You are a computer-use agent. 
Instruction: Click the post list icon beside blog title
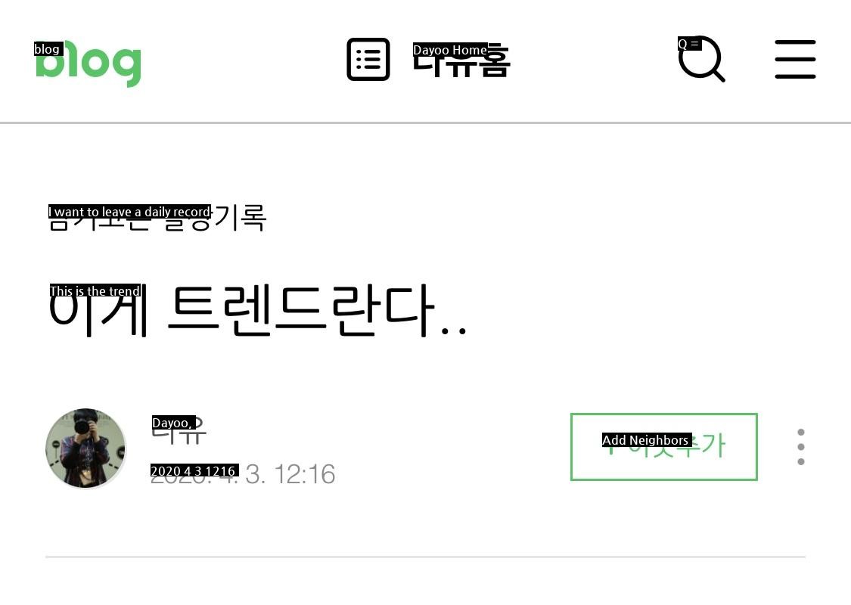point(368,59)
